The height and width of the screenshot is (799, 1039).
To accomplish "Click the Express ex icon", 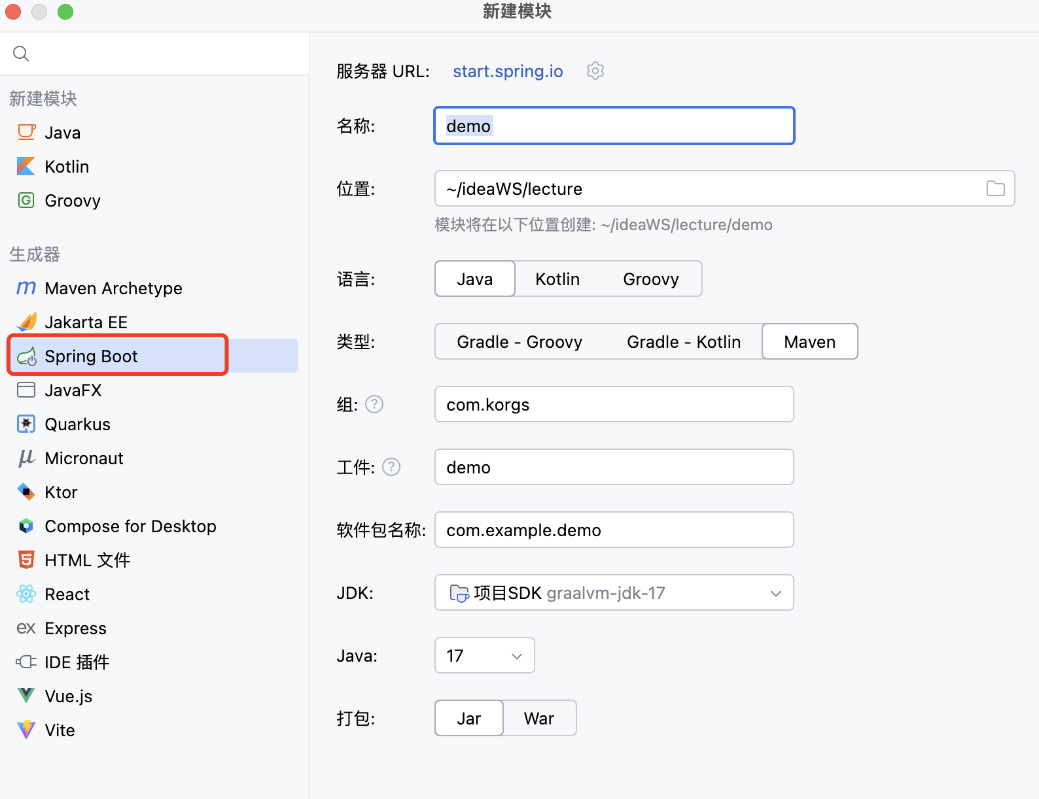I will coord(26,628).
